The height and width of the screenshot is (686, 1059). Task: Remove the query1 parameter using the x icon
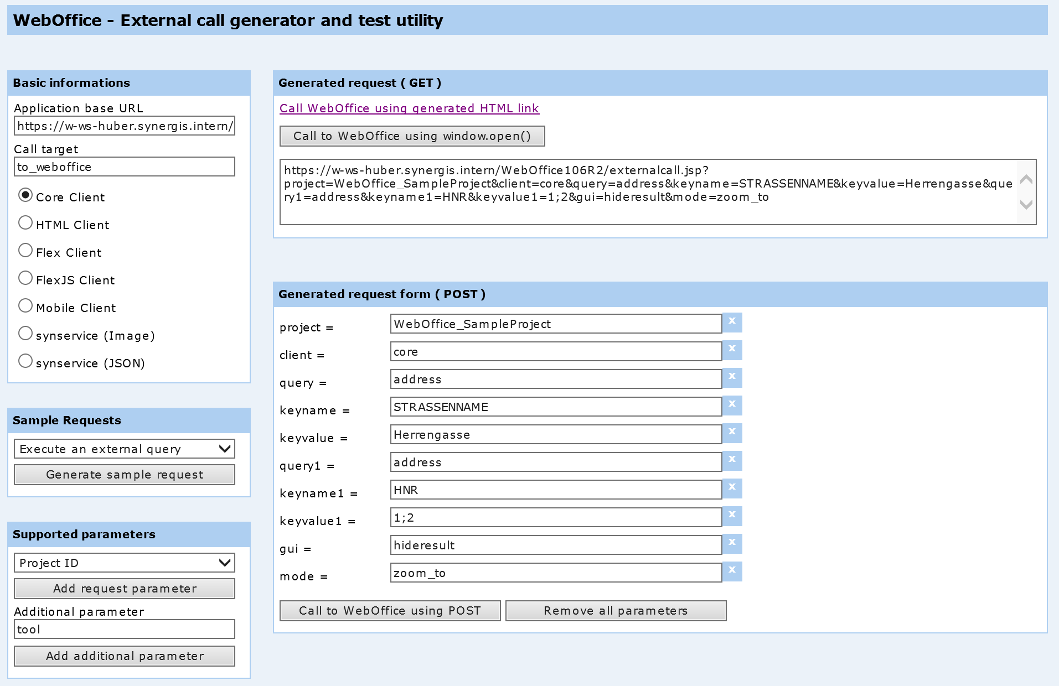(x=732, y=461)
